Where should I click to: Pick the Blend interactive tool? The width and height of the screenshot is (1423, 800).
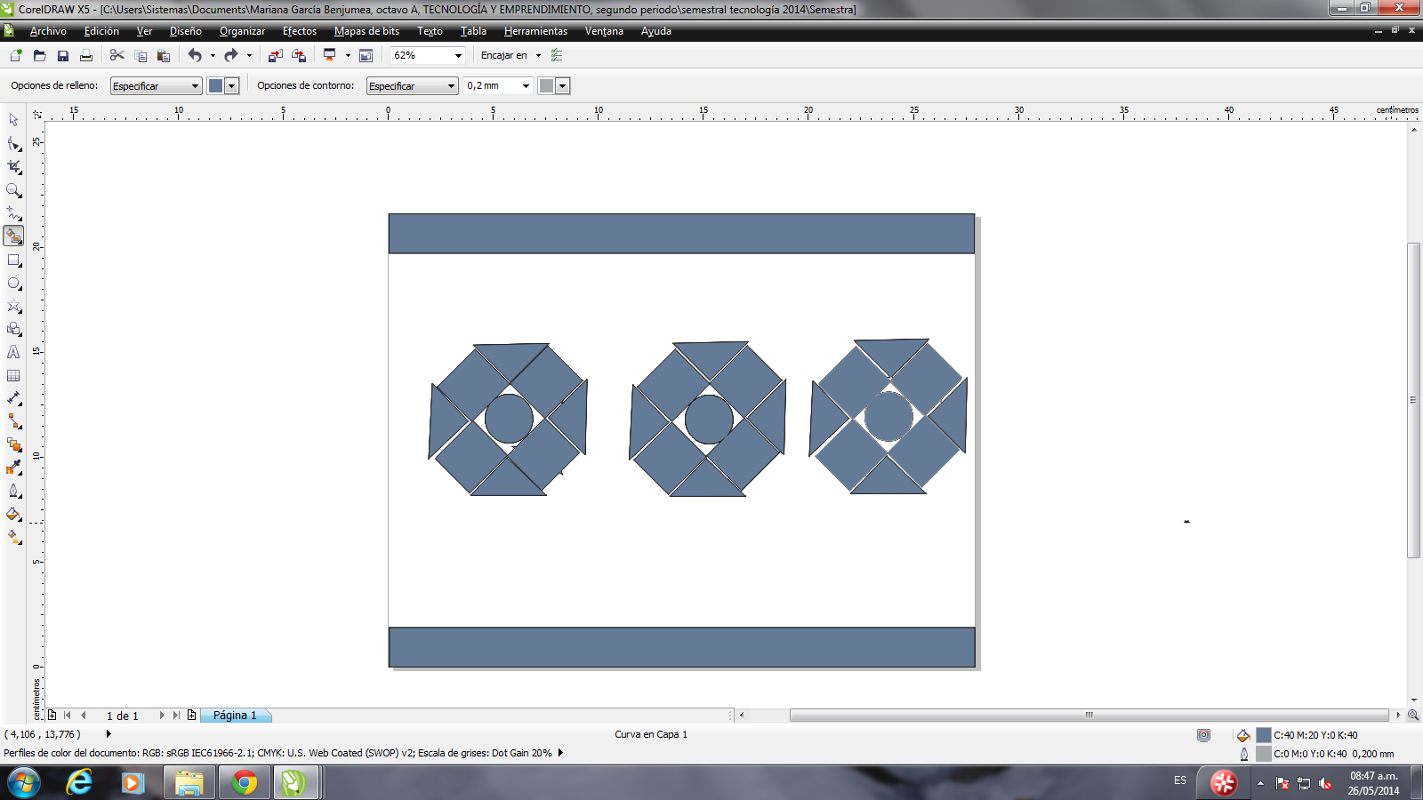click(x=13, y=444)
